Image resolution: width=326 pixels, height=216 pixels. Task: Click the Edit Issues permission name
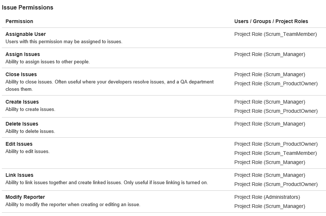click(x=19, y=144)
